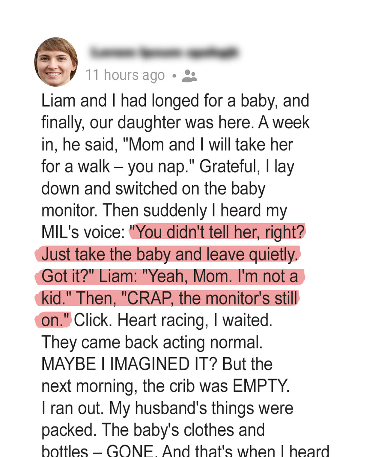
Task: Click the line "They came back acting normal"
Action: [152, 342]
